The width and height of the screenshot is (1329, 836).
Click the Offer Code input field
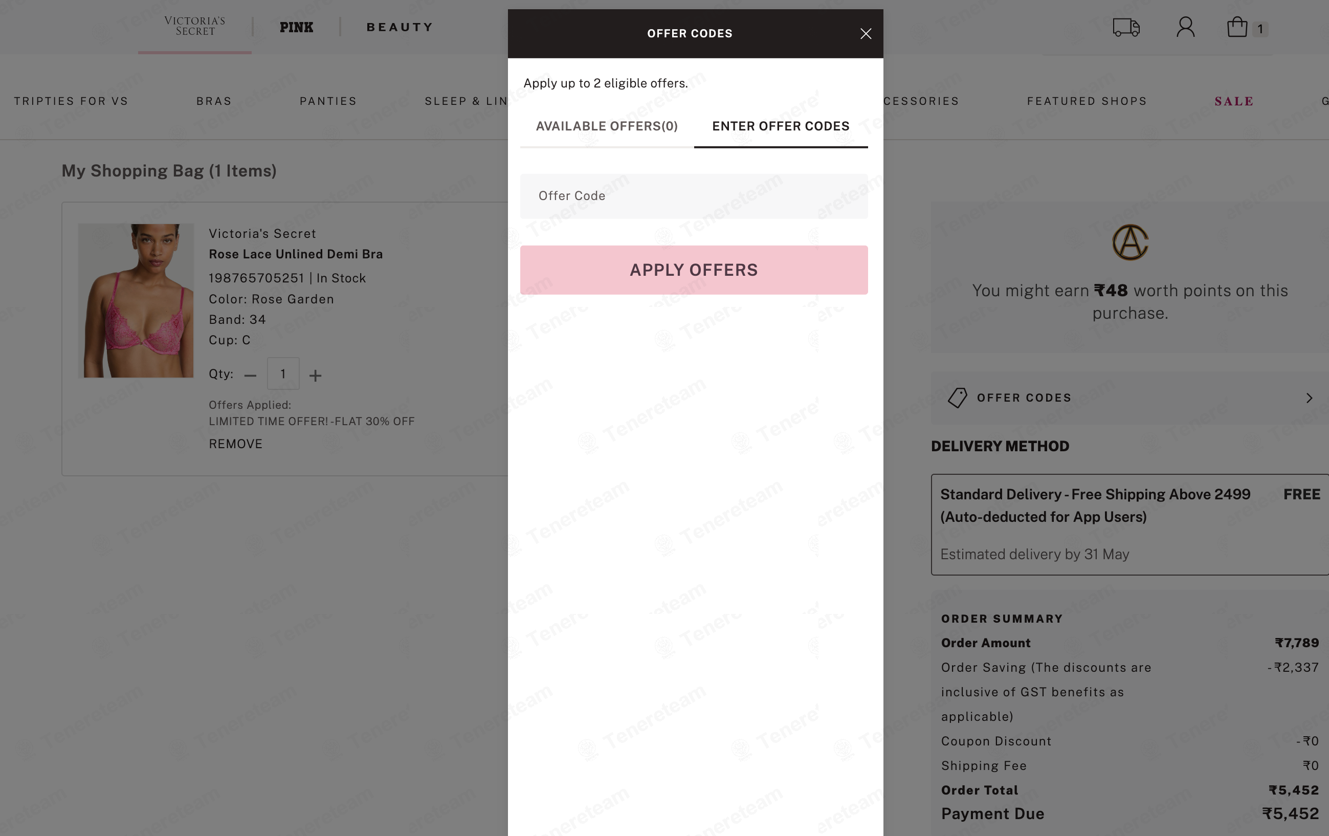[x=694, y=196]
